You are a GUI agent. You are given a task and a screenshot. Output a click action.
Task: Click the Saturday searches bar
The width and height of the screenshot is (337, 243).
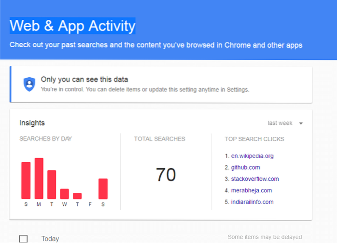tap(103, 189)
